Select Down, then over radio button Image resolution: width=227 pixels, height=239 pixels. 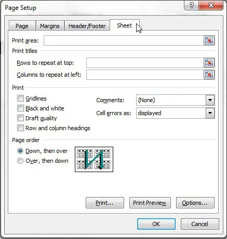(20, 151)
